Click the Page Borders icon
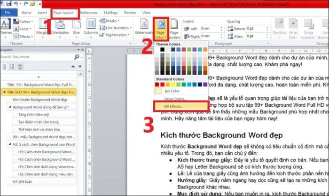Screen dimensions: 329x196 [x=173, y=28]
